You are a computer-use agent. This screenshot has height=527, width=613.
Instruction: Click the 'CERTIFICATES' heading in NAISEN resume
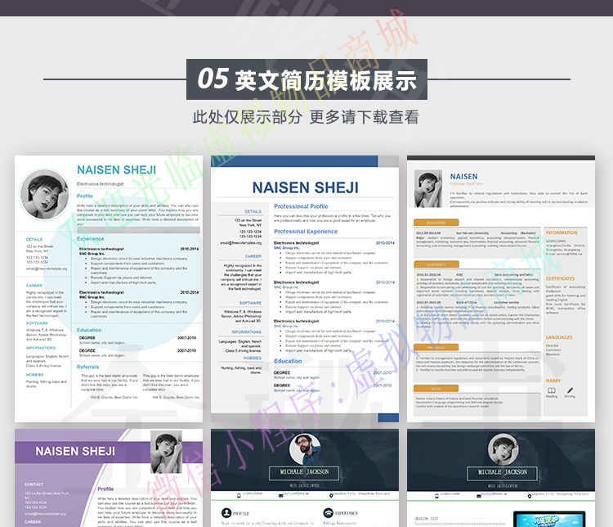coord(560,278)
